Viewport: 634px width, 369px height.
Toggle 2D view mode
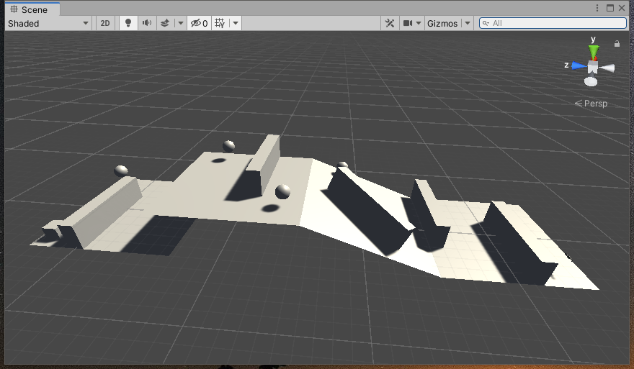(105, 23)
